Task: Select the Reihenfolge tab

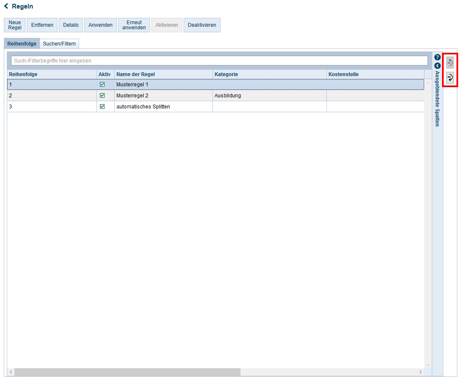Action: (x=22, y=44)
